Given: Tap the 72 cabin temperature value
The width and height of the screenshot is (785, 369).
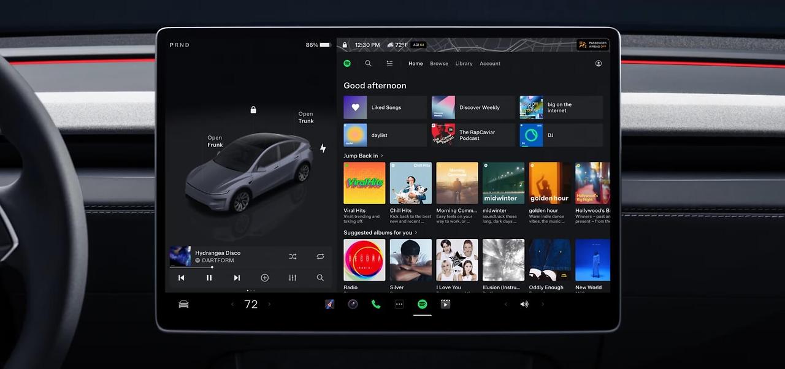Looking at the screenshot, I should pyautogui.click(x=251, y=304).
